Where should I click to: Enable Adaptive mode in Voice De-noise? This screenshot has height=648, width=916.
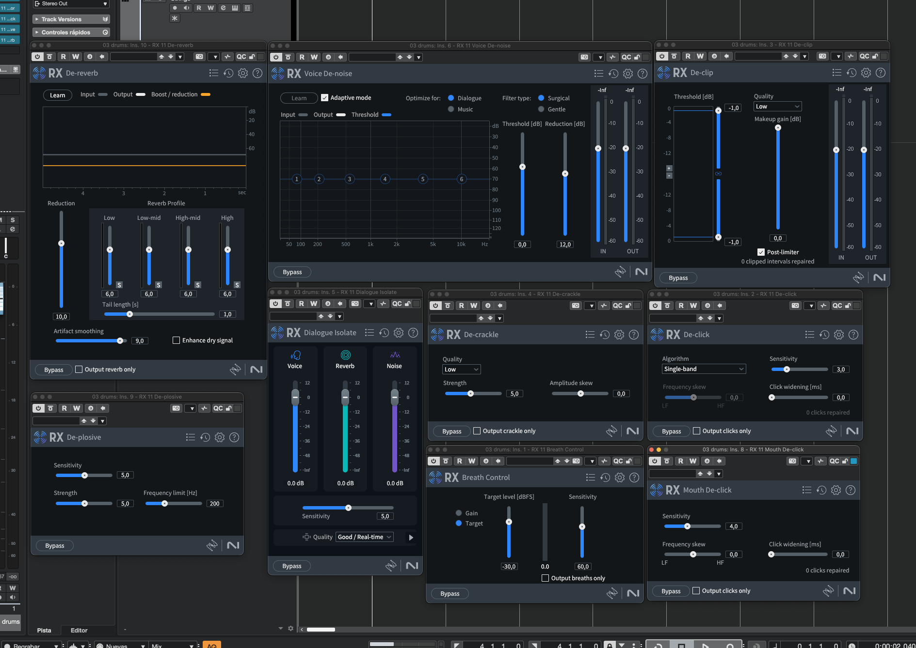[x=325, y=97]
